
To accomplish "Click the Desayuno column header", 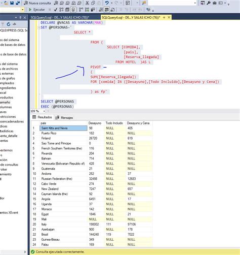I will coord(96,123).
